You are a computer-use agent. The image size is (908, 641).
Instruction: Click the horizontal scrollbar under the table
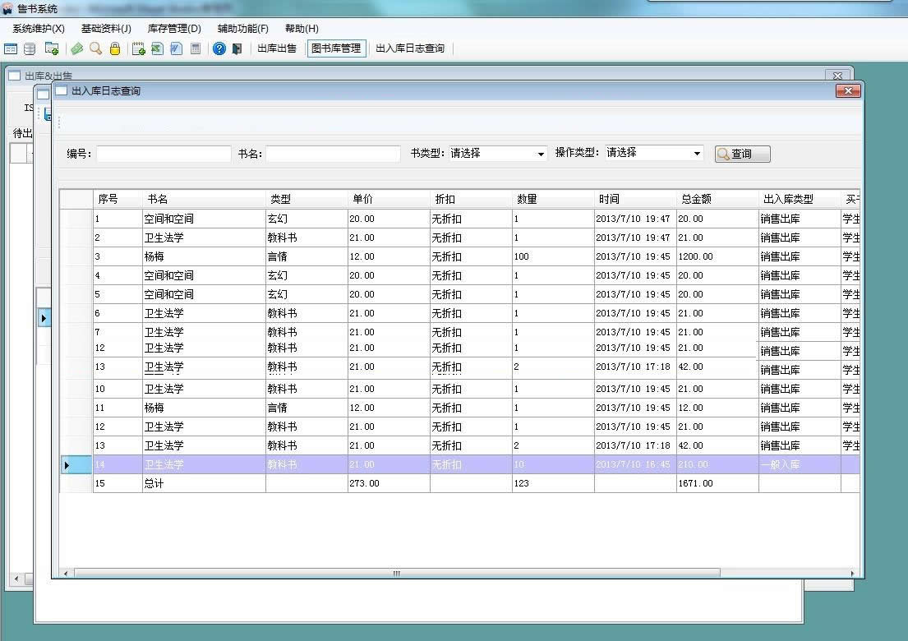click(x=394, y=573)
